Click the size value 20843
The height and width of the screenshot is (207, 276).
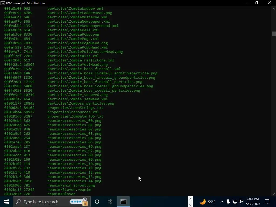coord(29,103)
